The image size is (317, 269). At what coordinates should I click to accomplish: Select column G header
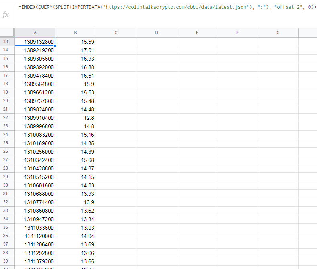(278, 33)
